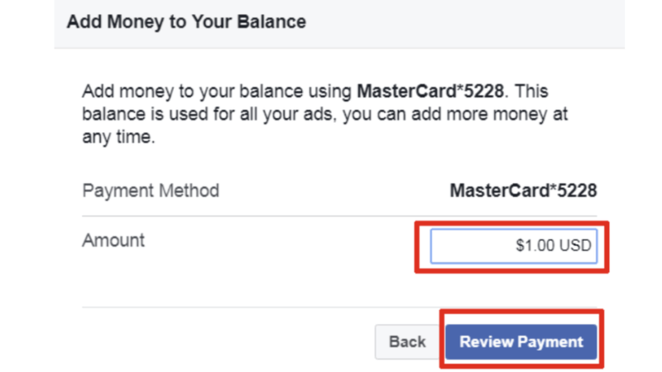Click the word "using" in the description
The width and height of the screenshot is (662, 372).
point(329,90)
